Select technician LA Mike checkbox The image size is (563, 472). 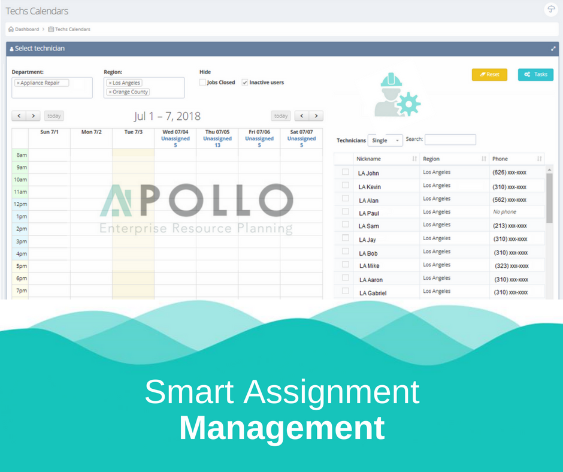(x=346, y=264)
